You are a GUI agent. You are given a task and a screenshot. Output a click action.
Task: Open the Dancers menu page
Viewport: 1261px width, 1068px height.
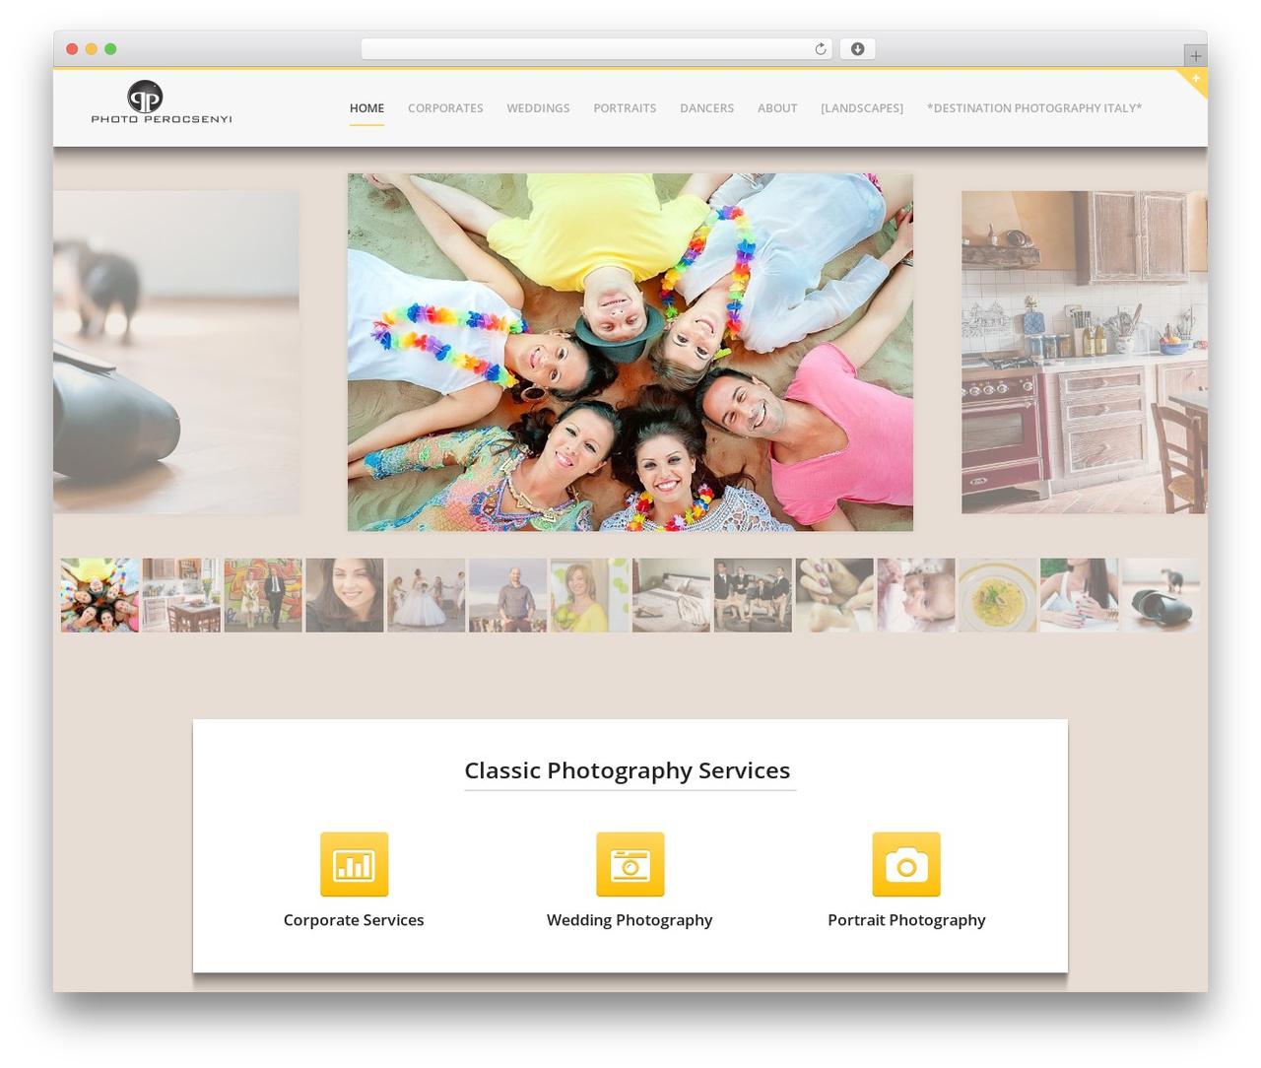click(706, 108)
